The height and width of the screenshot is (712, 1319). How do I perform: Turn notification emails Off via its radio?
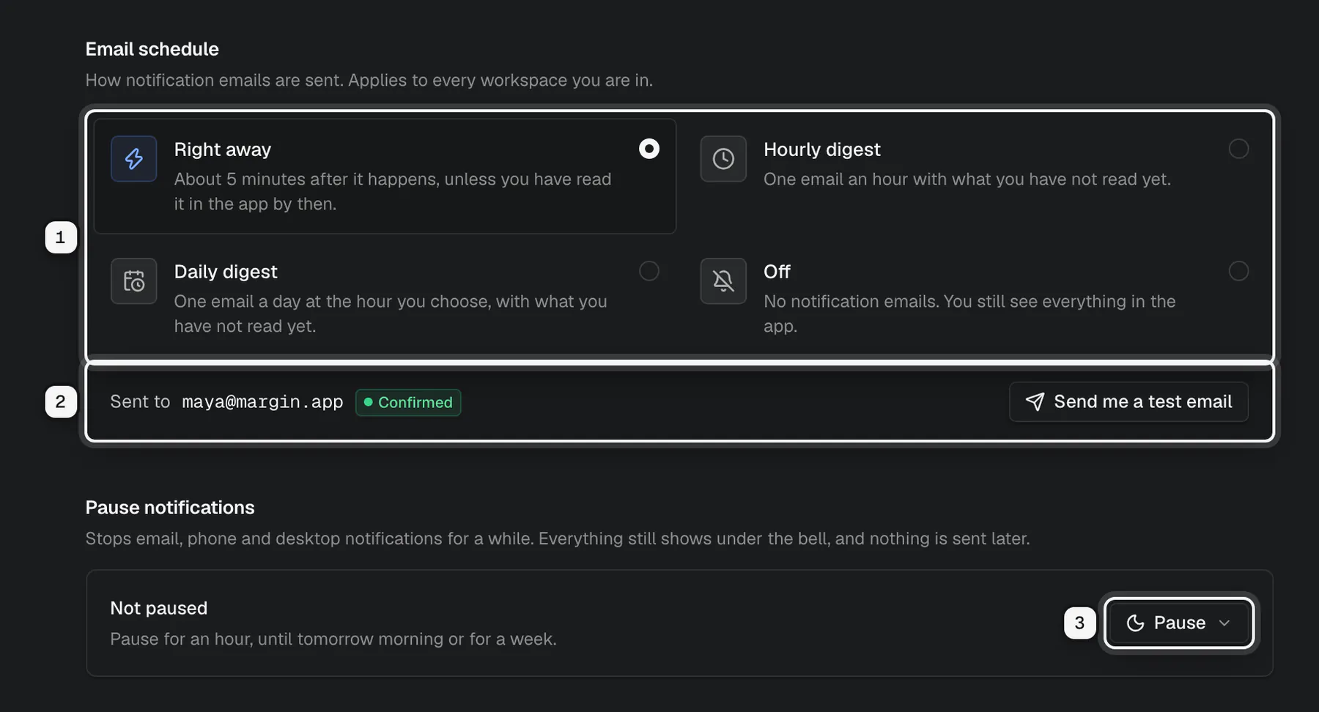pos(1238,271)
